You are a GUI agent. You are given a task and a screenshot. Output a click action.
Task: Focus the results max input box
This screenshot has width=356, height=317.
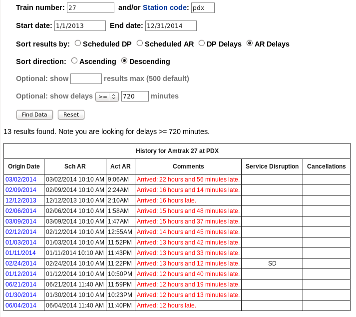pos(86,78)
